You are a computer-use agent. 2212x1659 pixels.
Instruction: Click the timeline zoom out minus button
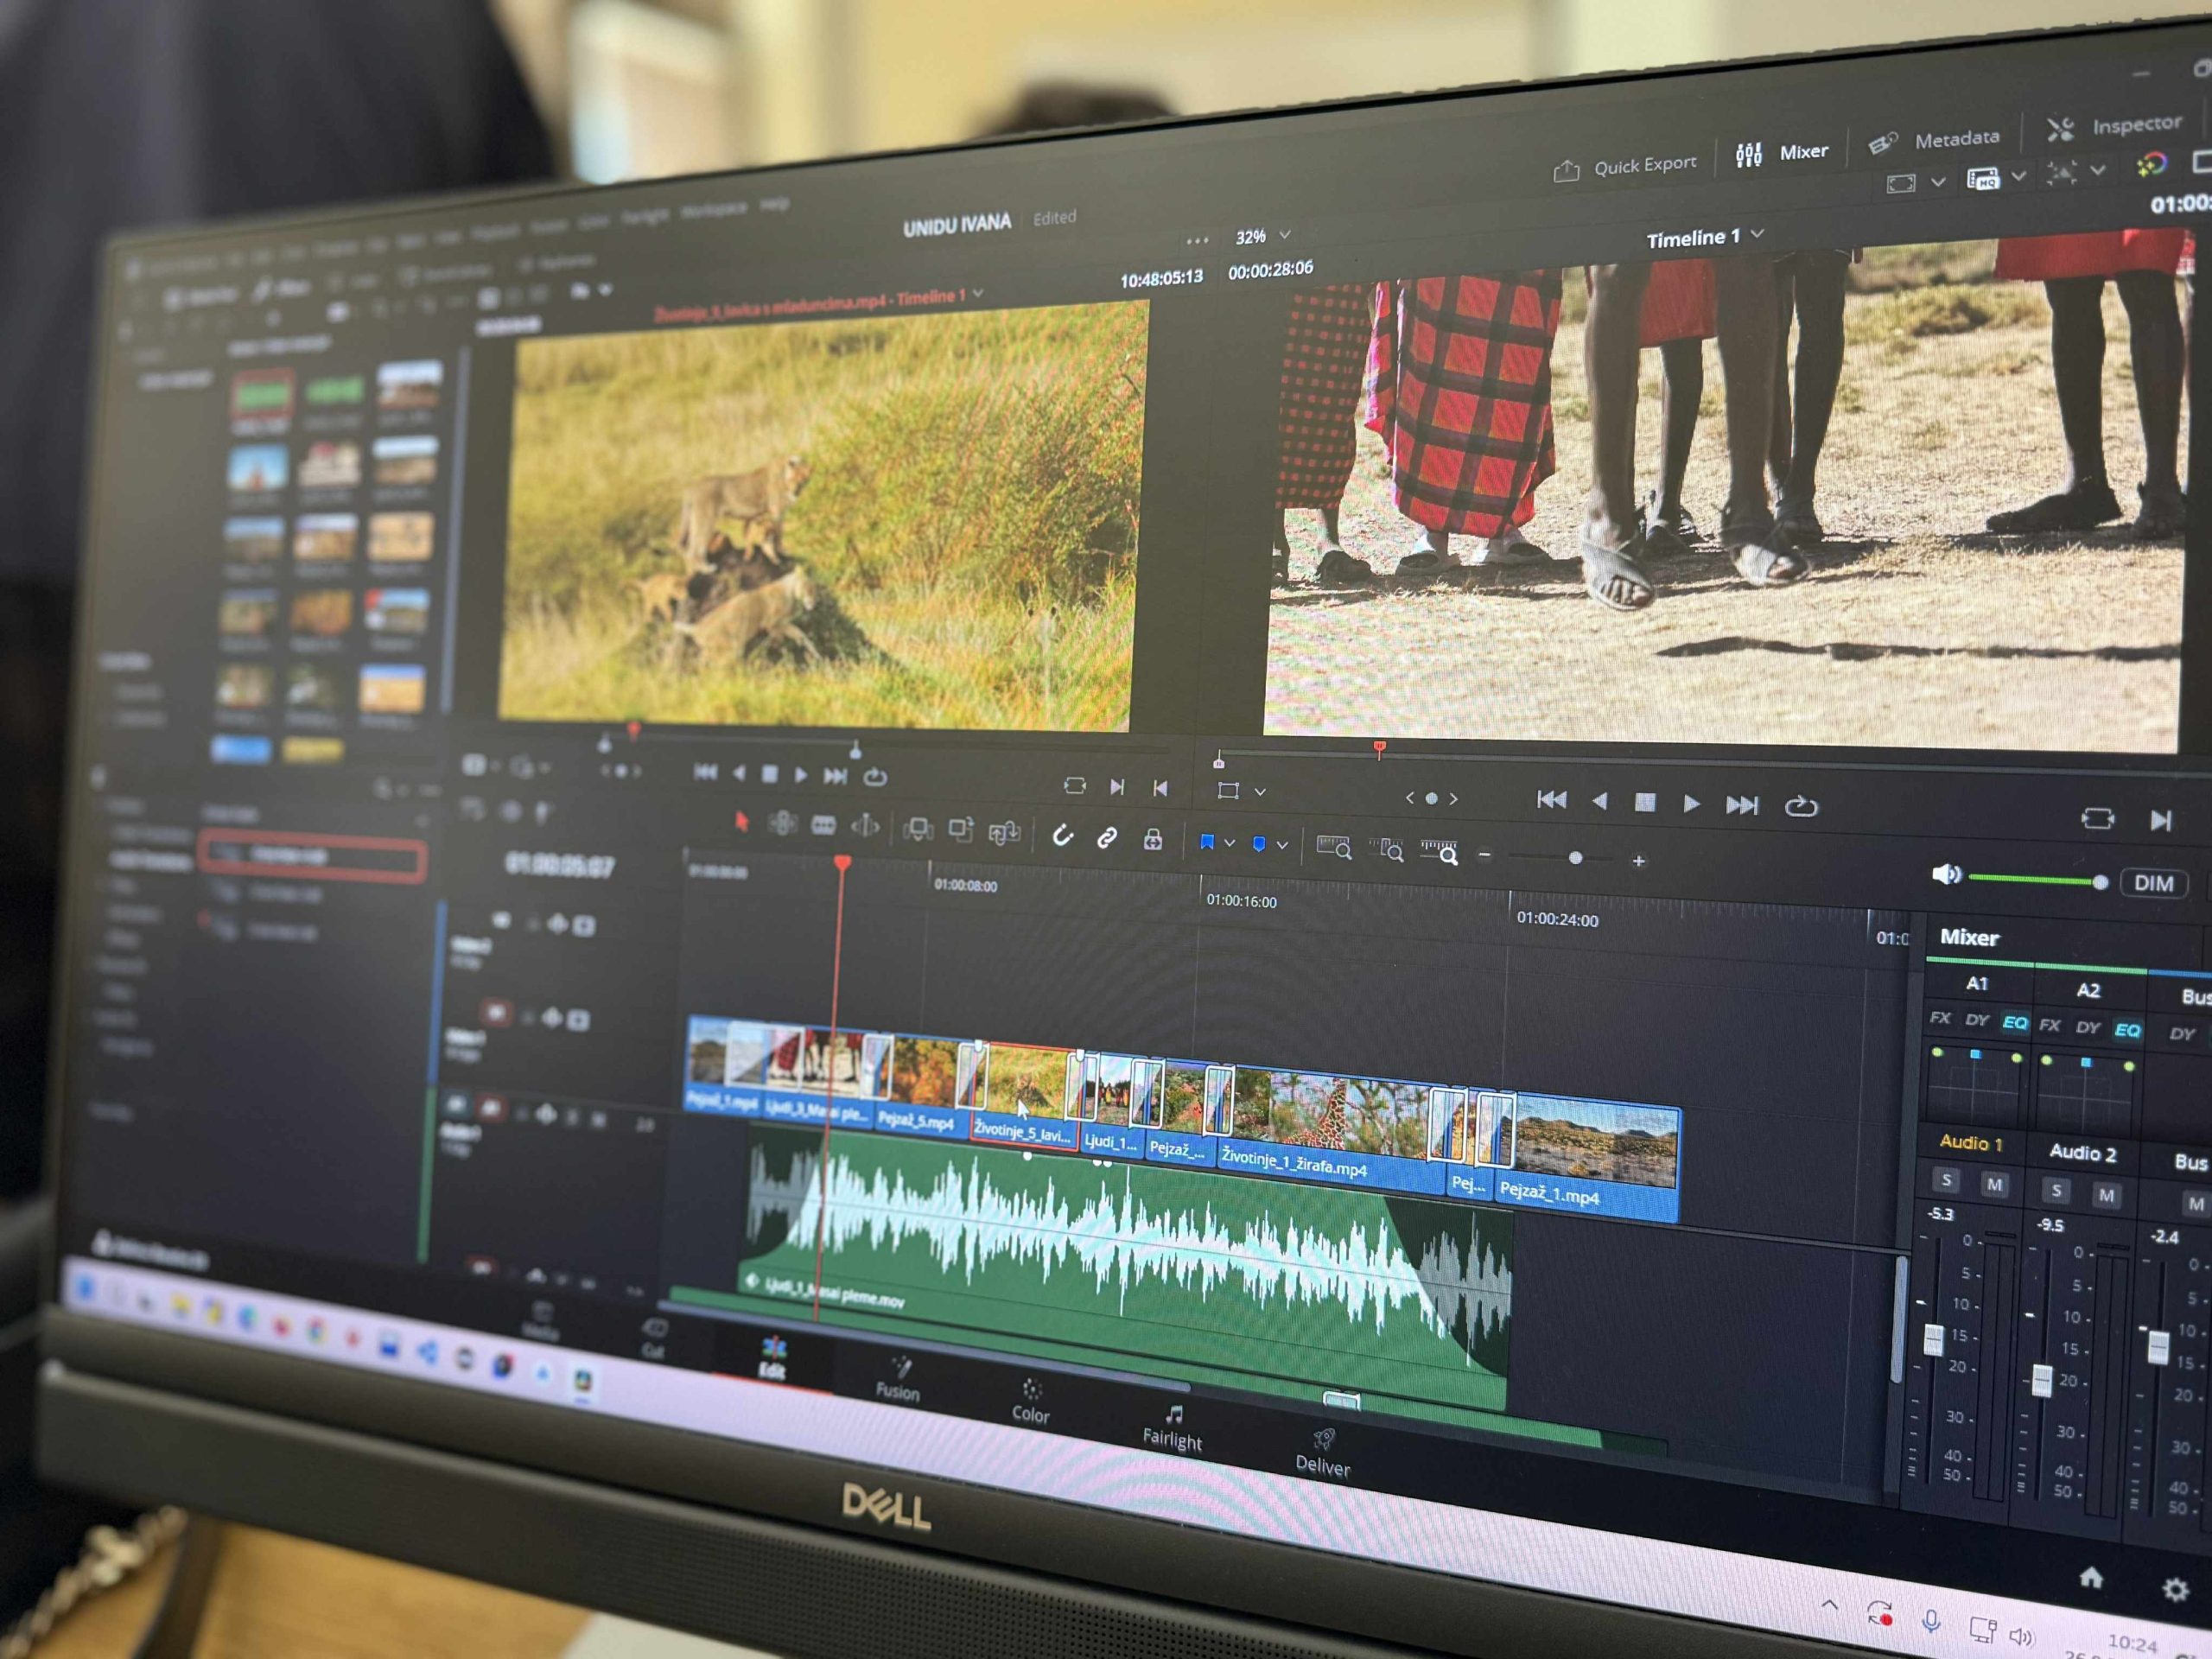point(1484,854)
